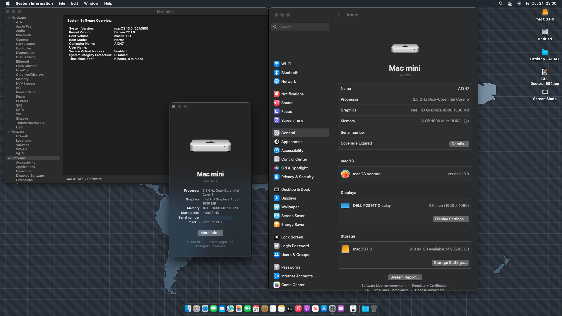This screenshot has height=316, width=562.
Task: Open Control Center from menu bar
Action: 510,4
